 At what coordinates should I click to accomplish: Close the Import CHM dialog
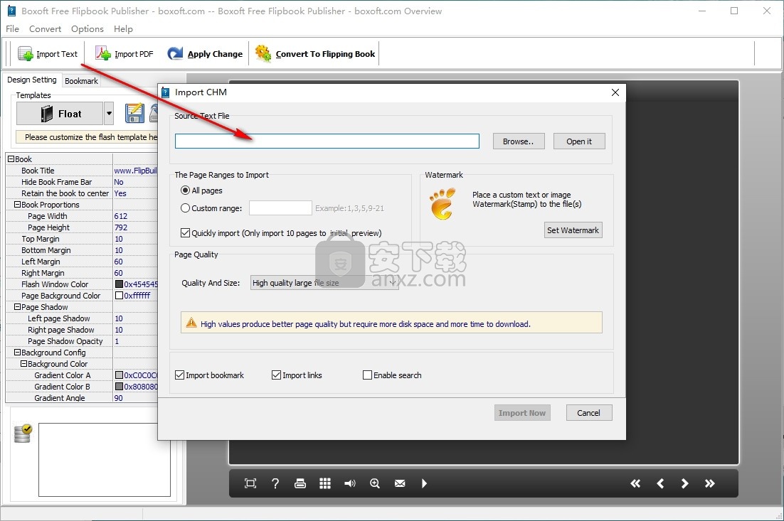coord(615,92)
